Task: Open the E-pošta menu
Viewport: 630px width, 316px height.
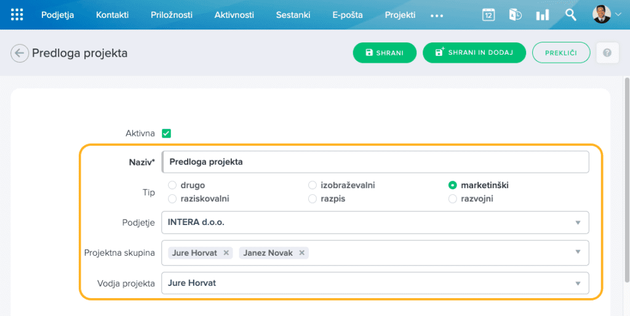Action: (x=348, y=15)
